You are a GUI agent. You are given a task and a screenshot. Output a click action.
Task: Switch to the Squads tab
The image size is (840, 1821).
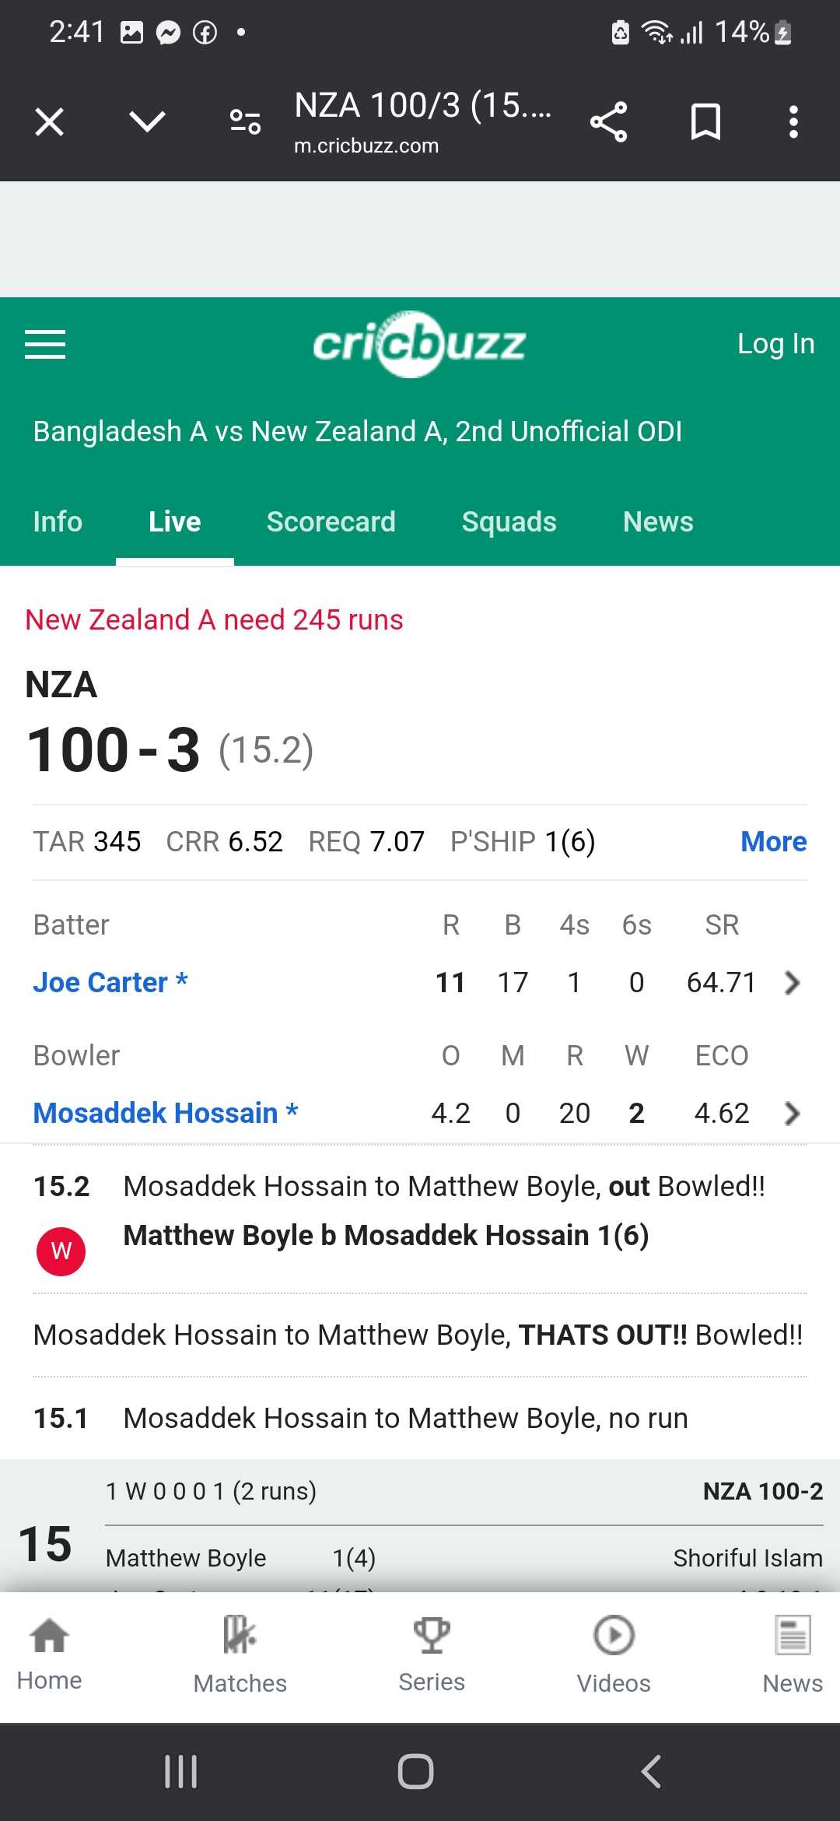point(509,521)
